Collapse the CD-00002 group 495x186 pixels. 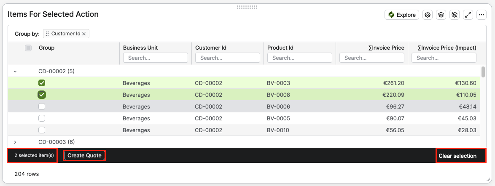coord(15,72)
